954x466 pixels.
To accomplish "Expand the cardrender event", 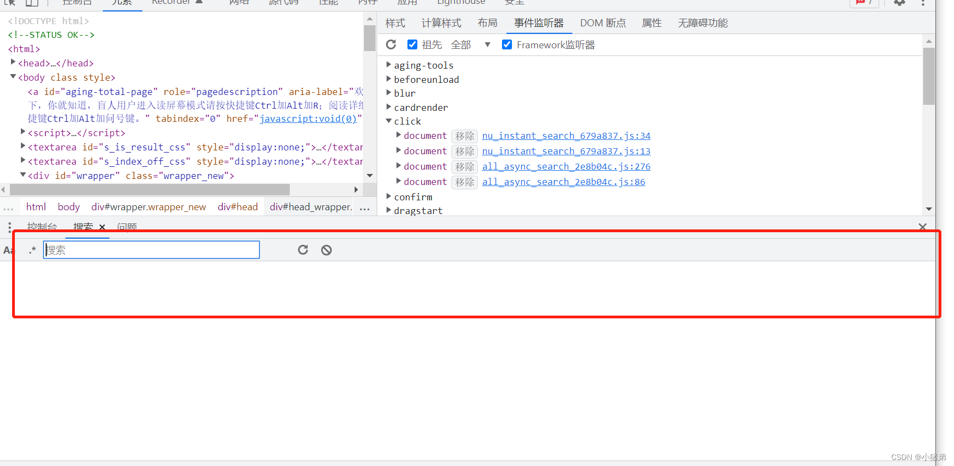I will click(389, 107).
